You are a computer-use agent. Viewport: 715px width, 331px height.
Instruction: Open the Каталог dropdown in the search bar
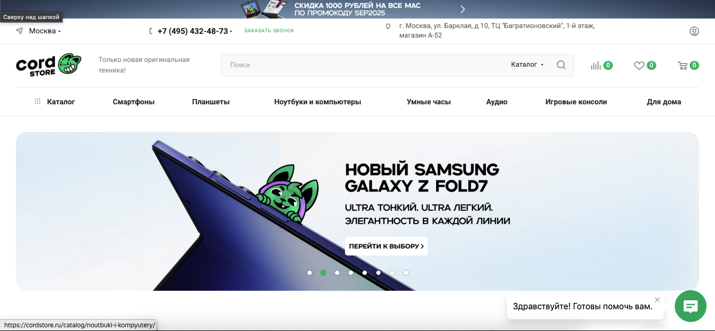(x=527, y=65)
